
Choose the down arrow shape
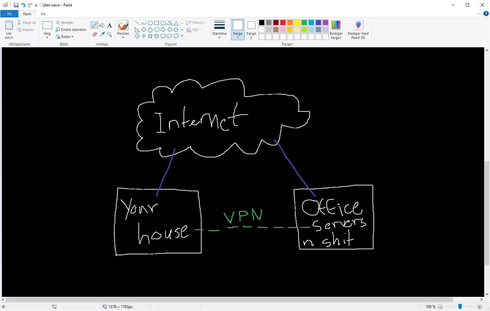(137, 36)
